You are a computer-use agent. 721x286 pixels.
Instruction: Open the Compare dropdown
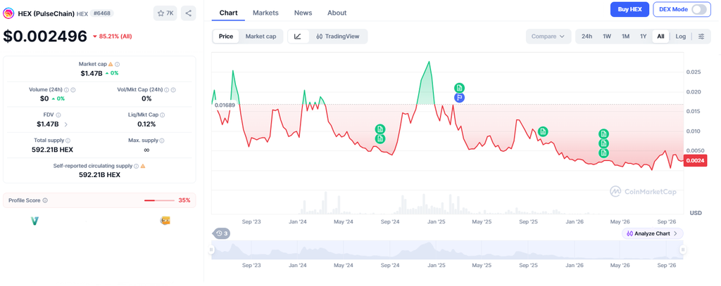(x=548, y=37)
